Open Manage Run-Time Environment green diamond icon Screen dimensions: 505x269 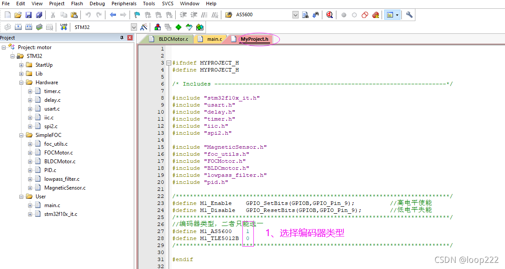tap(178, 27)
